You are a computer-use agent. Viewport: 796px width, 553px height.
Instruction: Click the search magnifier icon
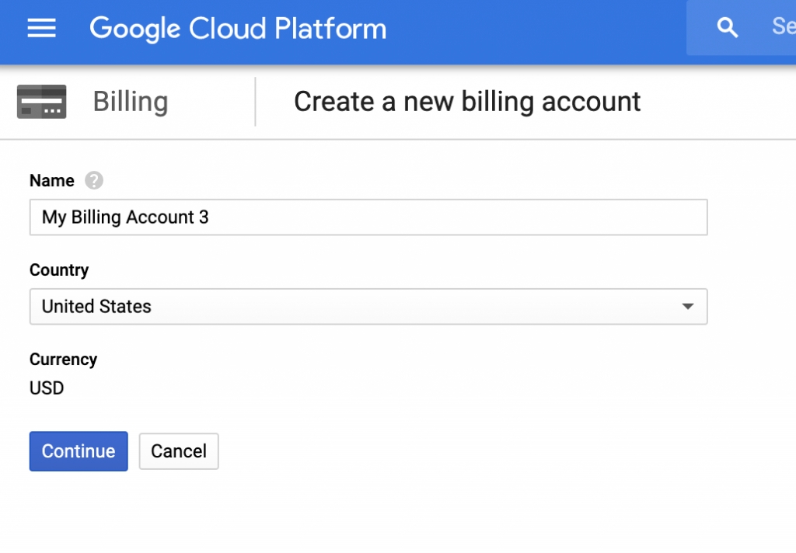click(727, 27)
